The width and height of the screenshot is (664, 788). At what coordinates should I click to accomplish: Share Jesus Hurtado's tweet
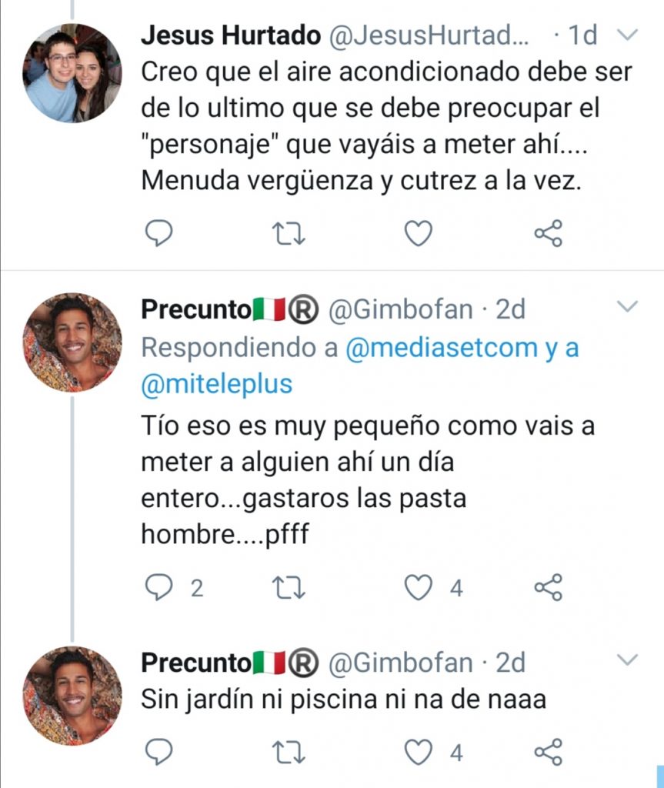549,233
